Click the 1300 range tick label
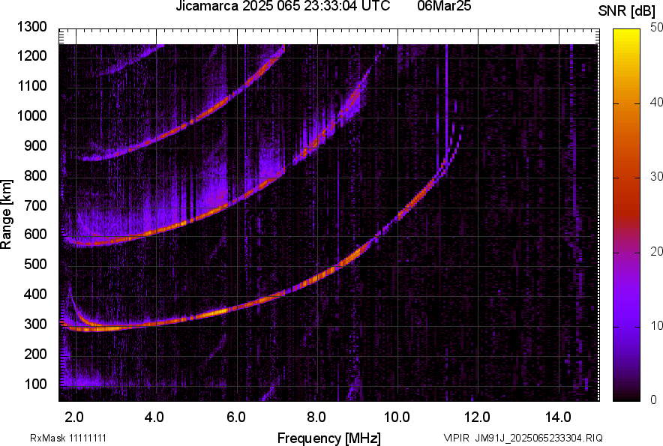The height and width of the screenshot is (446, 663). pyautogui.click(x=33, y=27)
